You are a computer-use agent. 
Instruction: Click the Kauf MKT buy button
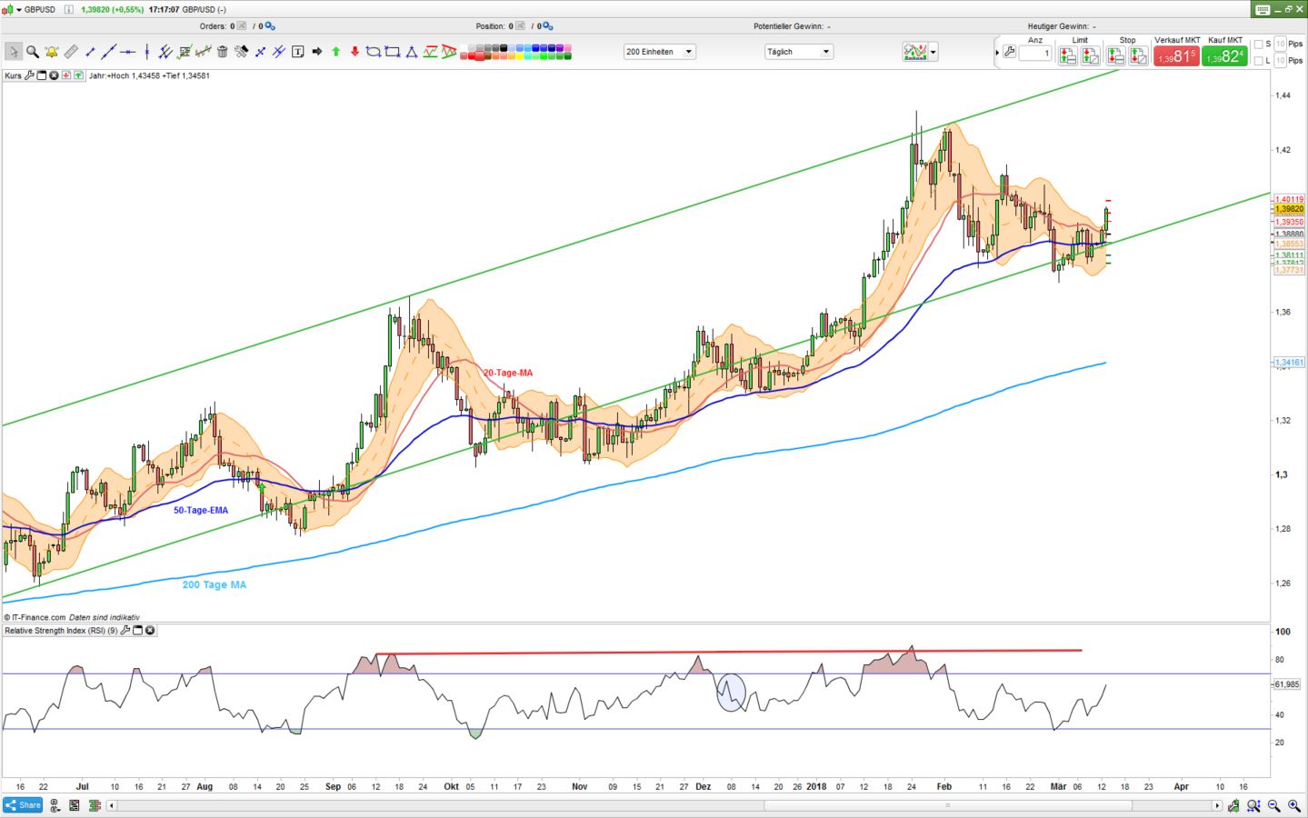pos(1225,55)
